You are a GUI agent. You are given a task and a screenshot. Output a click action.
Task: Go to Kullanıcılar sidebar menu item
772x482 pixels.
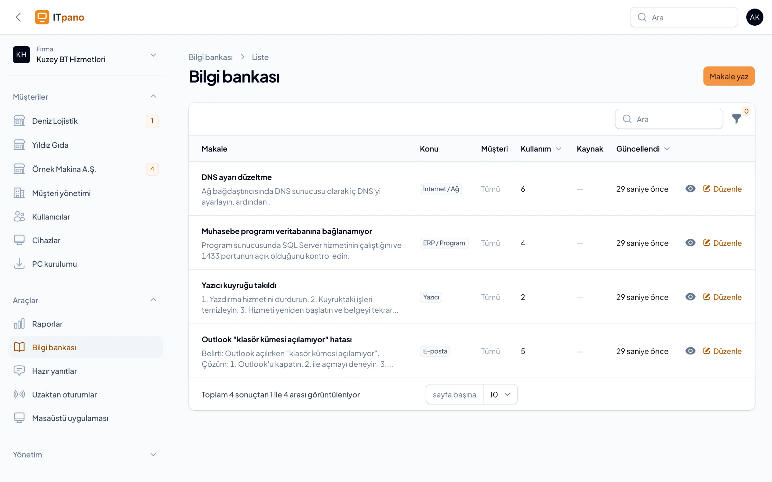point(86,217)
